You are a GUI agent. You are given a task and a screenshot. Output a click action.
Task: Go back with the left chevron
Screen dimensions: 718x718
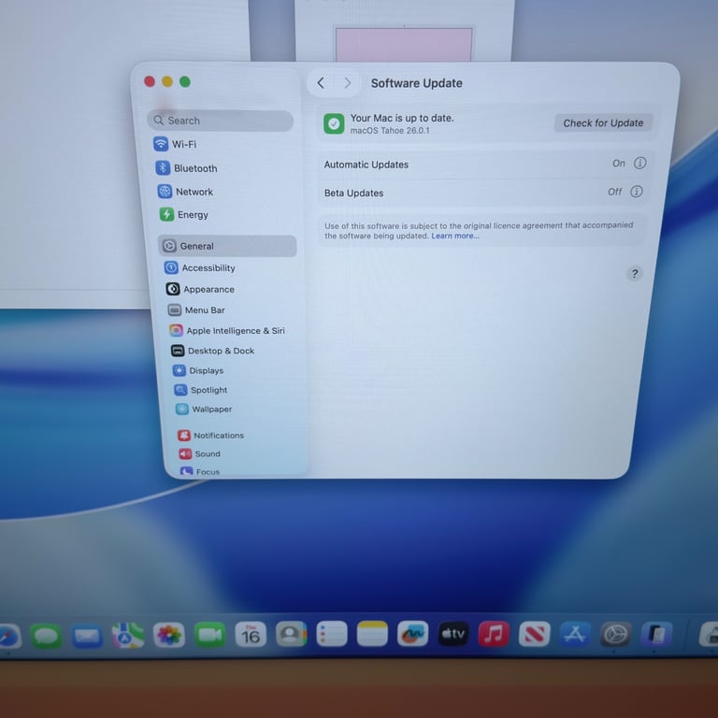click(321, 83)
